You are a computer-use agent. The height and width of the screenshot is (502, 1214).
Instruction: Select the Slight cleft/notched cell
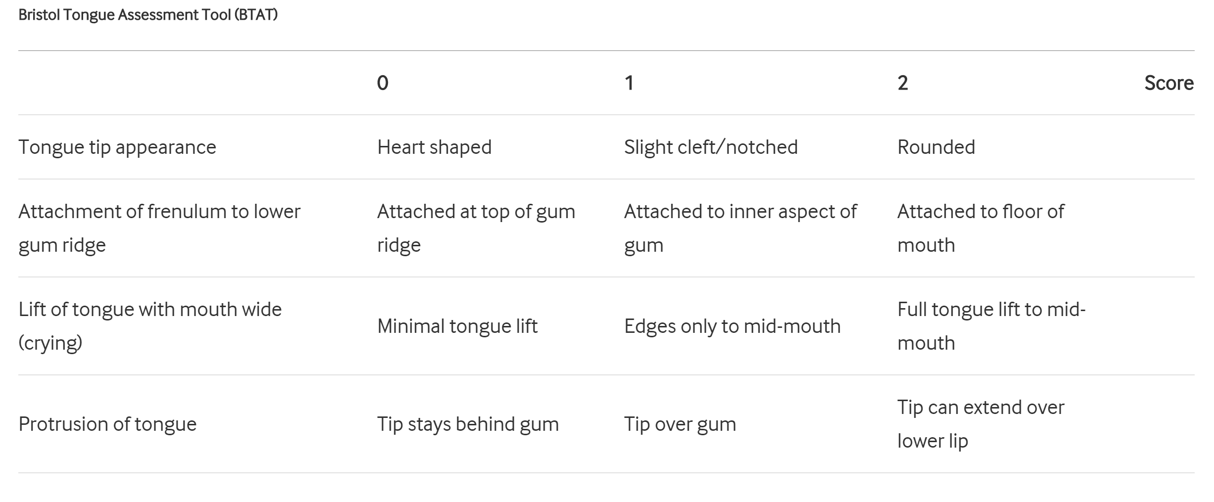pos(711,147)
